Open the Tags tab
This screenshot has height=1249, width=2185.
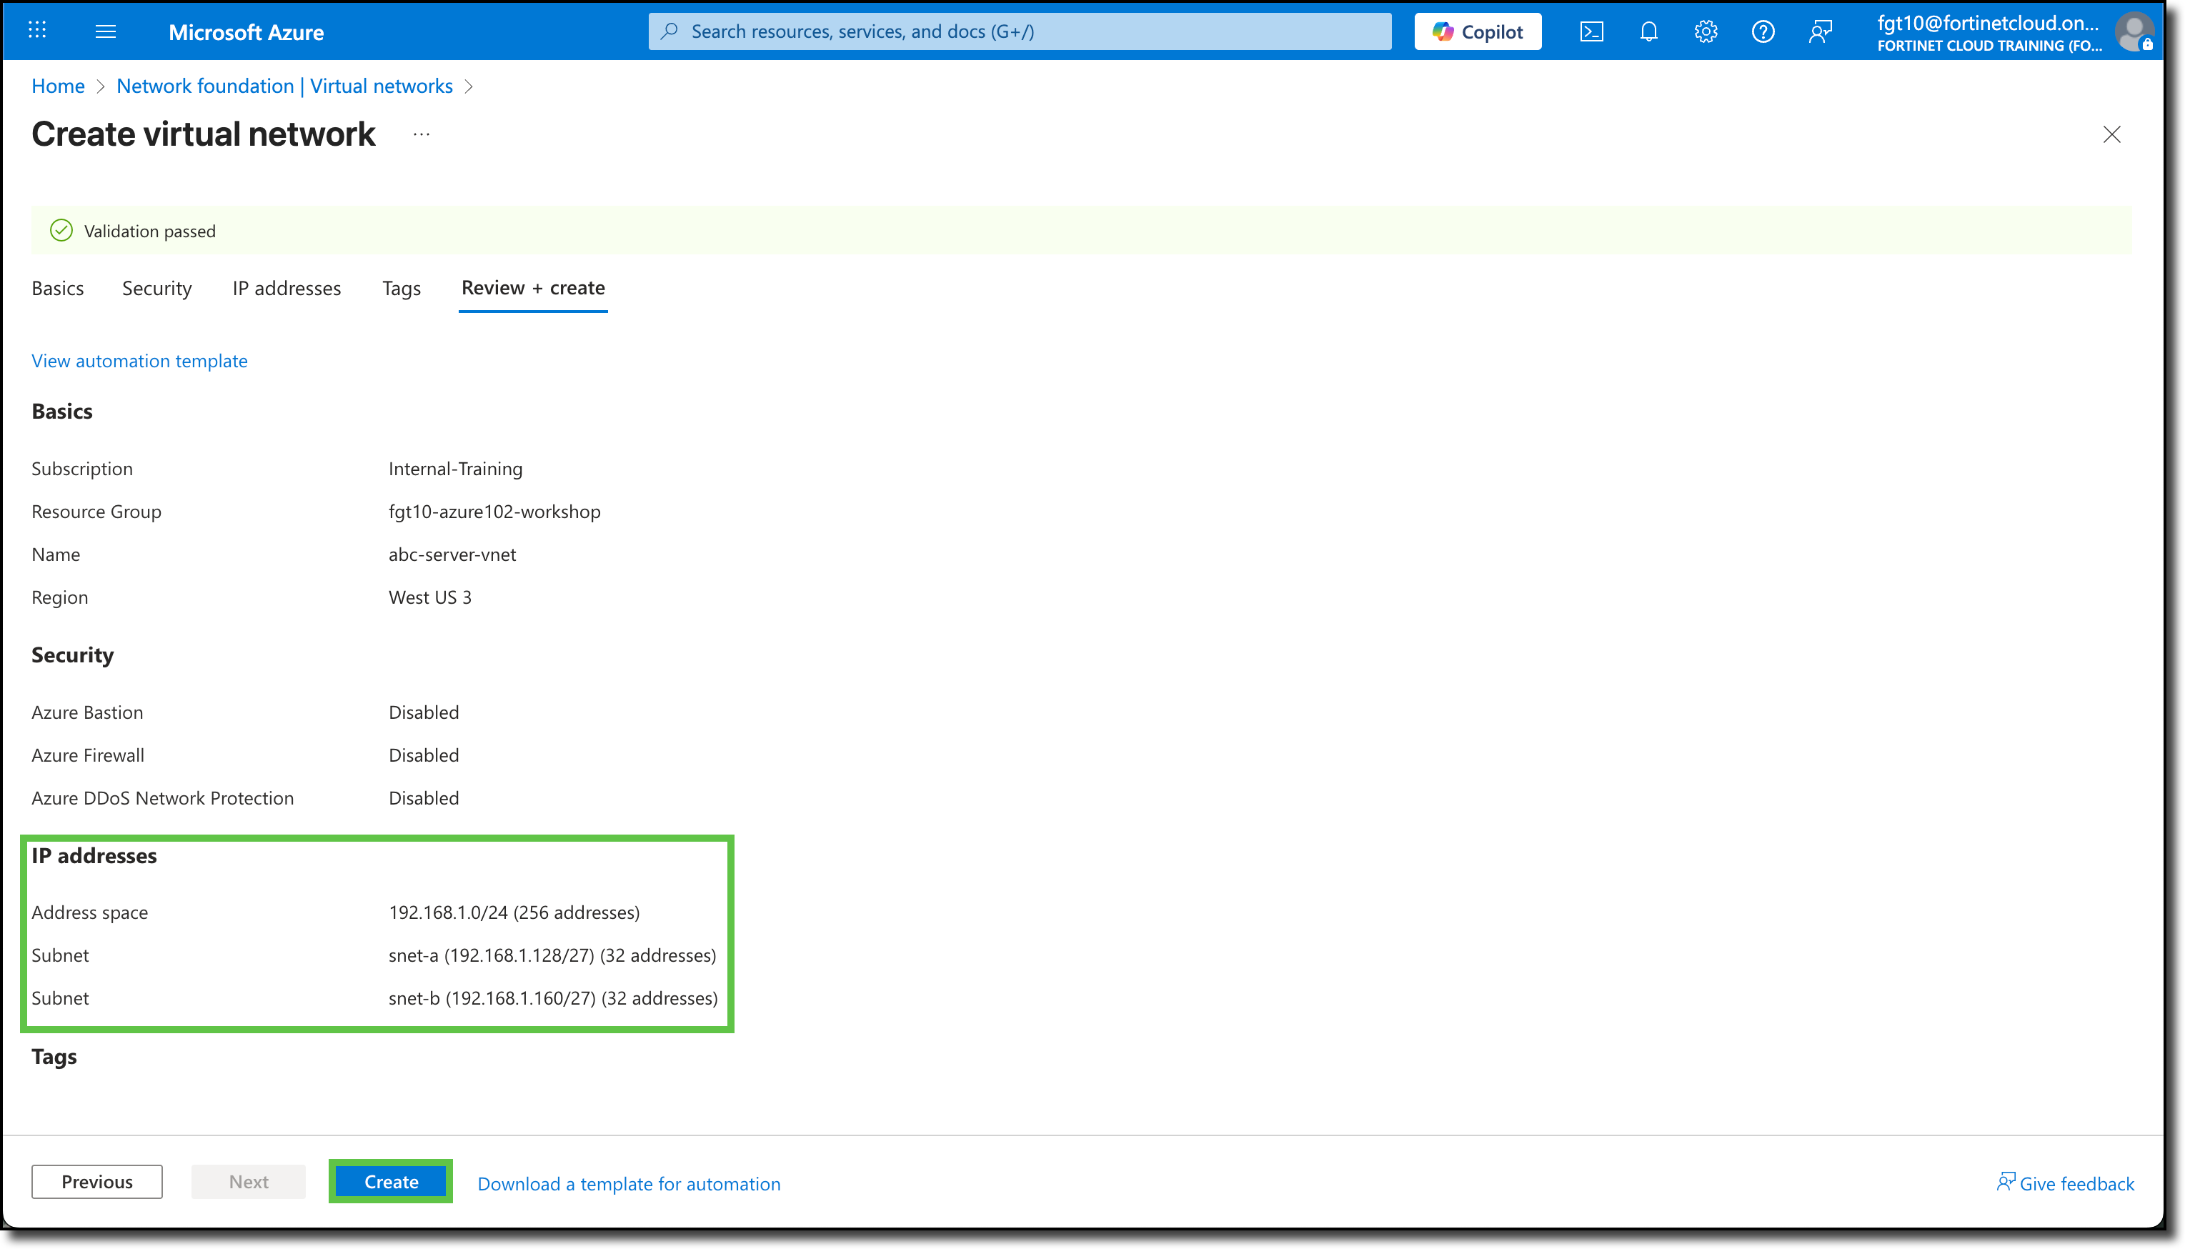click(x=400, y=288)
